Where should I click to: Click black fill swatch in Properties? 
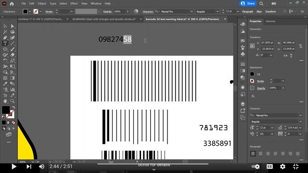coord(252,74)
